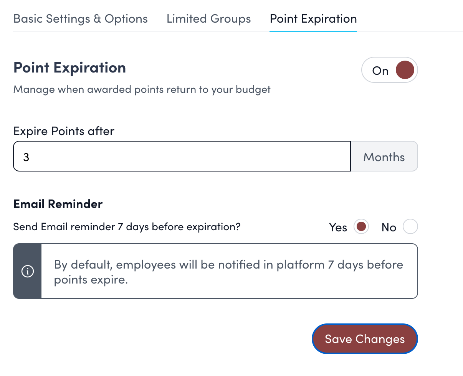Select the Point Expiration tab
Screen dimensions: 463x376
pyautogui.click(x=313, y=19)
